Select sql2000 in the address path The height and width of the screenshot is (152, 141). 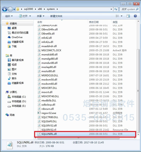[x=28, y=9]
